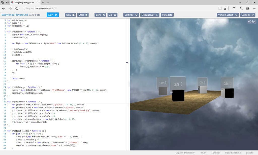This screenshot has height=155, width=258.
Task: Click the "cubes[i].position.y = 1;" line
Action: coord(29,140)
